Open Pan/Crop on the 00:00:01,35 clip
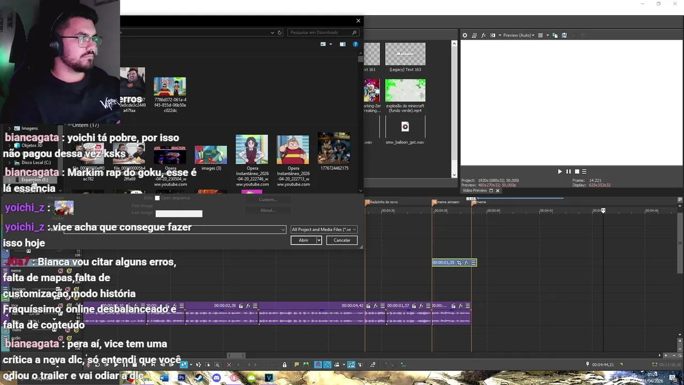The image size is (684, 385). (459, 263)
